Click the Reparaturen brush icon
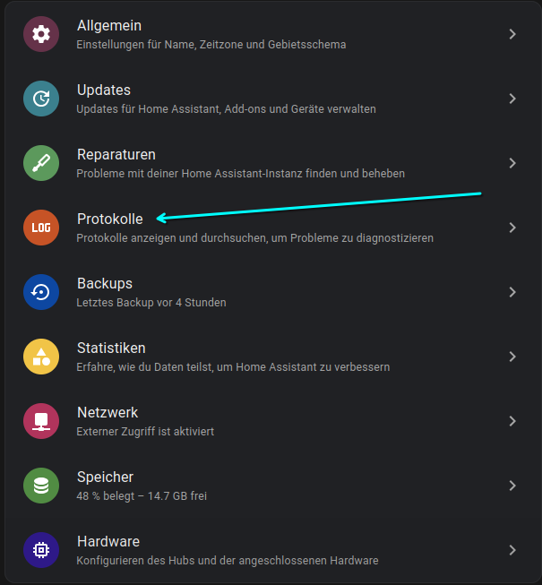 (x=41, y=163)
